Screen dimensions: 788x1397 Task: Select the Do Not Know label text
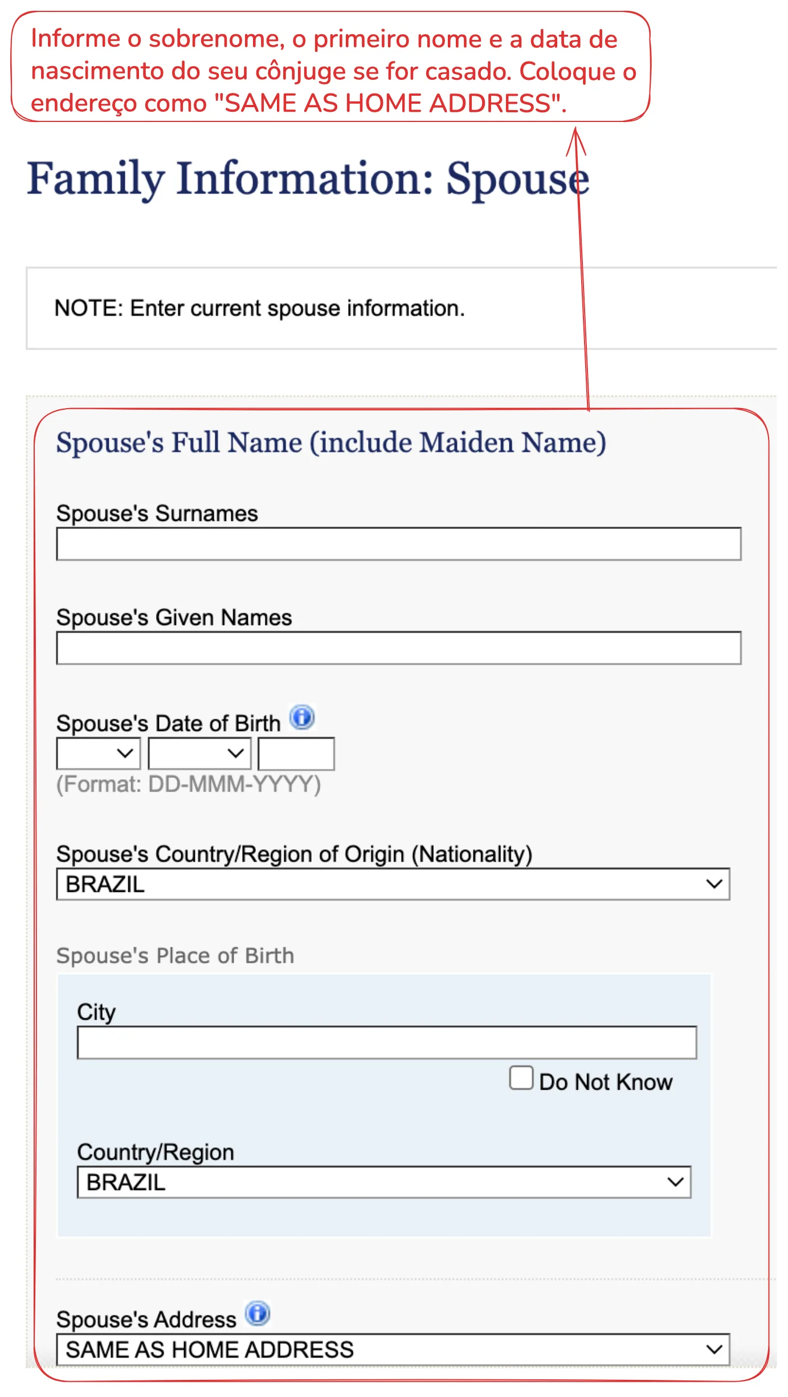(606, 1082)
